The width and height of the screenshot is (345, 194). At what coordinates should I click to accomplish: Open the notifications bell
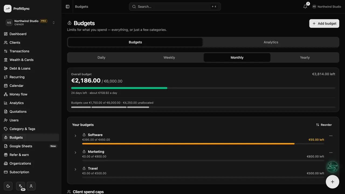(305, 6)
